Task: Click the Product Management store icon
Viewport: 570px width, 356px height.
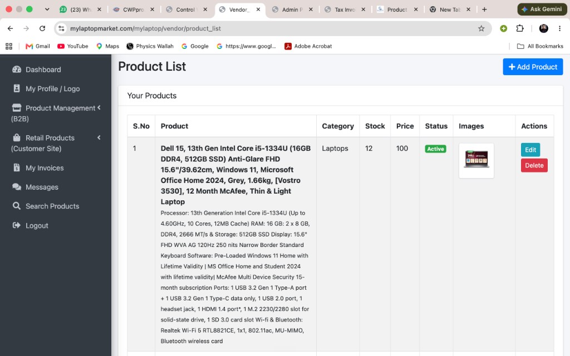Action: pos(17,107)
